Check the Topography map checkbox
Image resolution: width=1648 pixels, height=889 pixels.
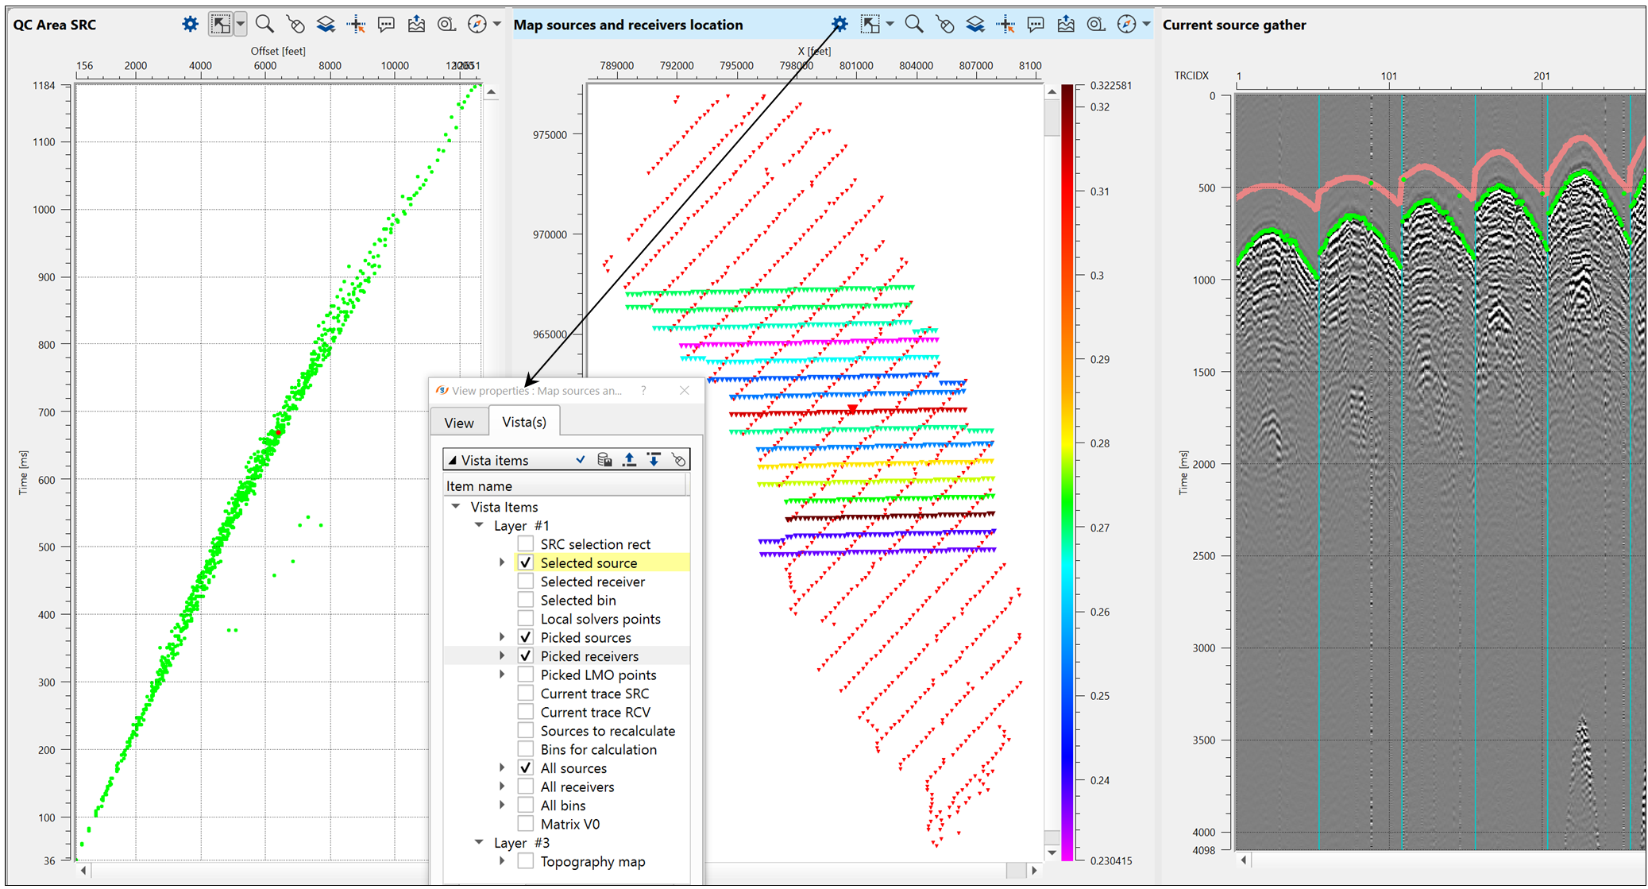[x=525, y=861]
